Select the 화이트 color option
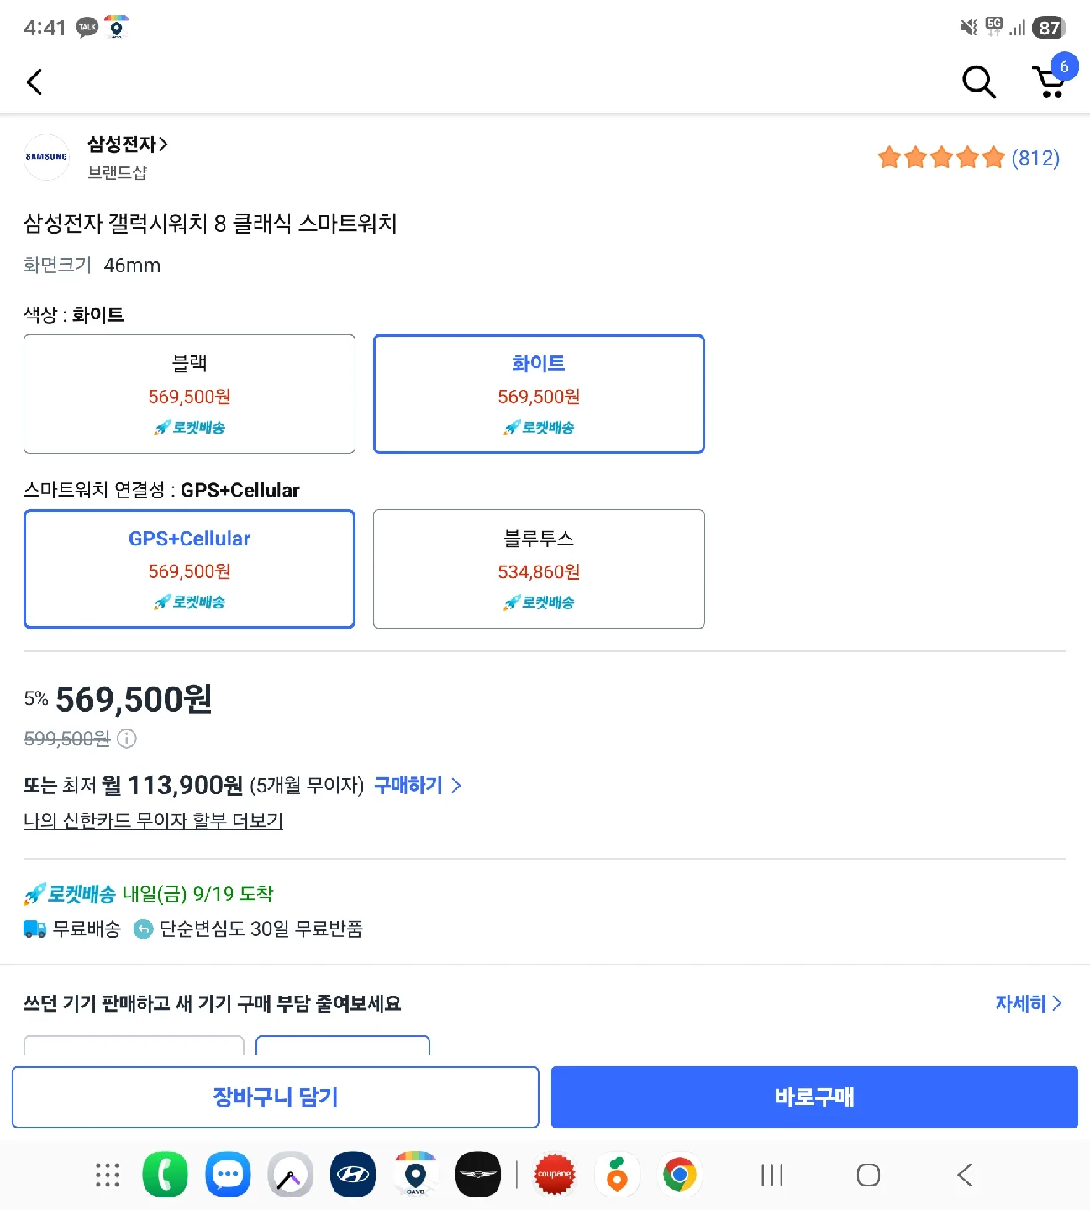Screen dimensions: 1090x1210 pos(539,394)
